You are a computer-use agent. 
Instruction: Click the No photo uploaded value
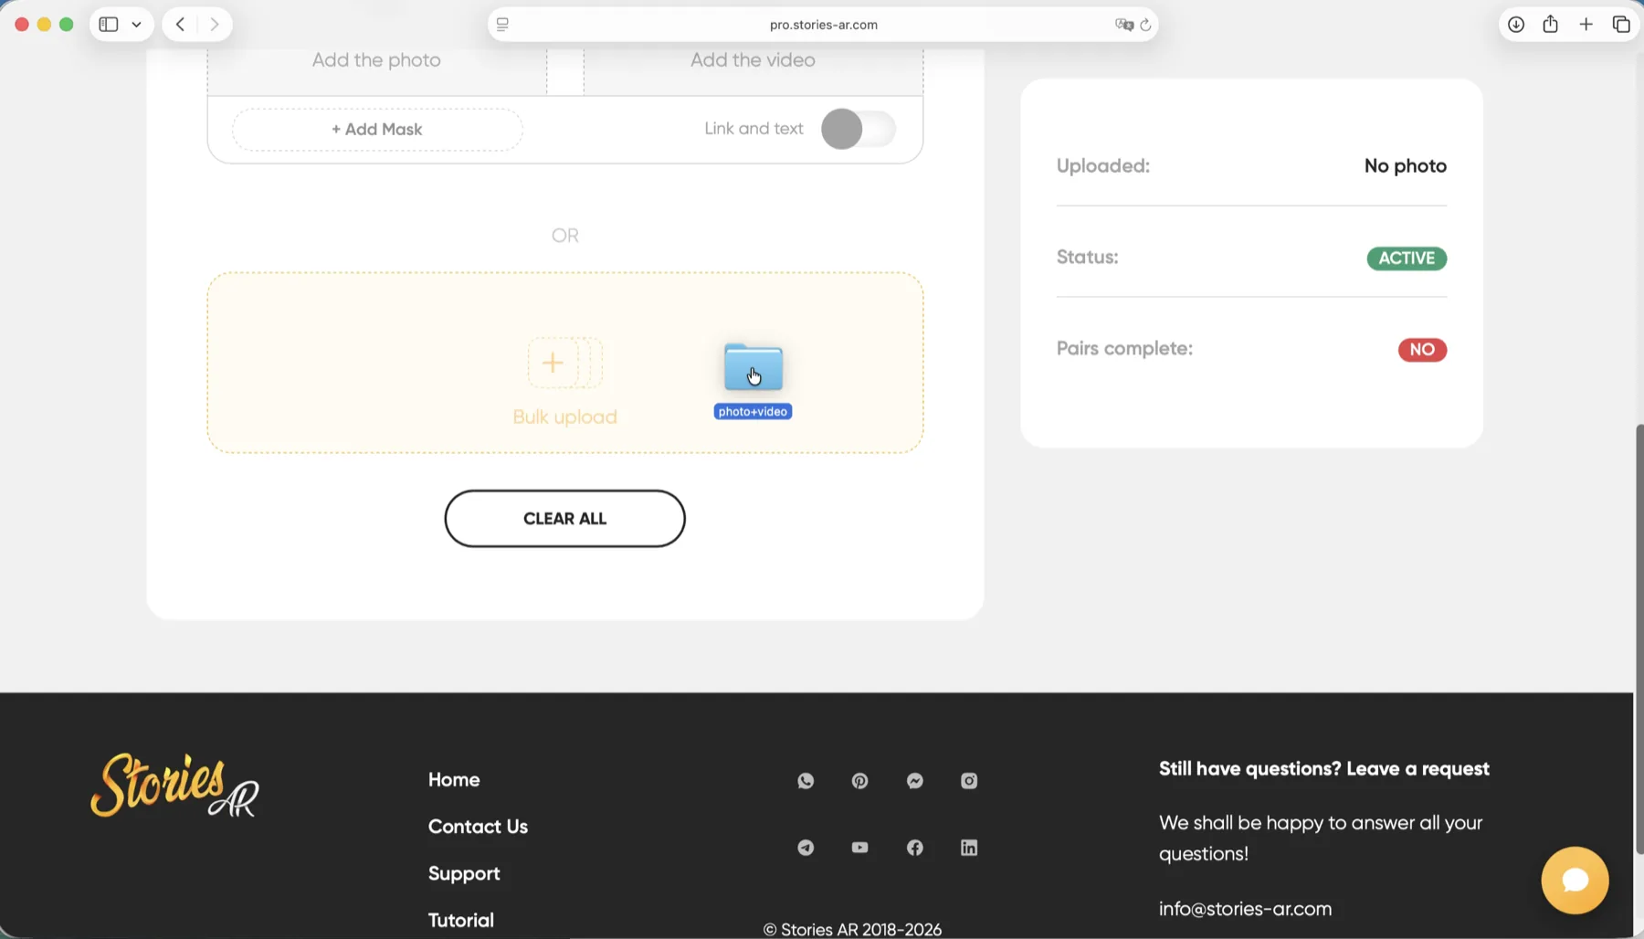pos(1405,166)
